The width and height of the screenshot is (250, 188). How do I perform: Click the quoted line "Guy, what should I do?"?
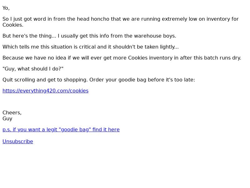tap(33, 69)
